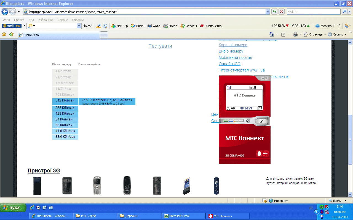353x220 pixels.
Task: Expand the Home button dropdown arrow
Action: click(x=277, y=34)
